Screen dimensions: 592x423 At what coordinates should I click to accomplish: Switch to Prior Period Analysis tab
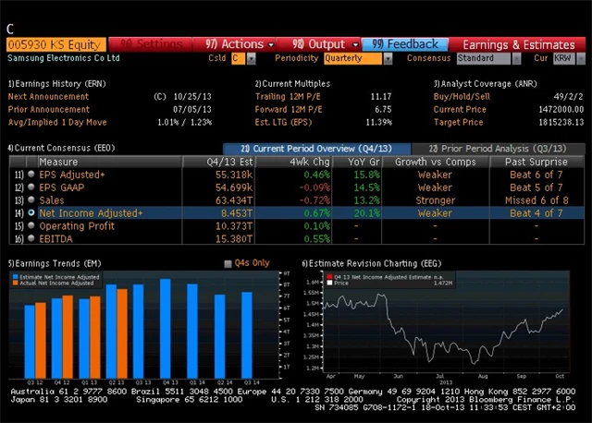[x=494, y=148]
